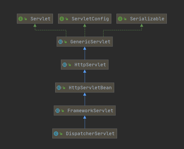Screen dimensions: 184x149
Task: Click the Serializable interface icon
Action: pyautogui.click(x=120, y=19)
